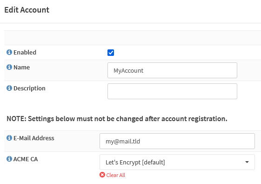This screenshot has width=261, height=184.
Task: Show help for ACME CA info icon
Action: (9, 159)
